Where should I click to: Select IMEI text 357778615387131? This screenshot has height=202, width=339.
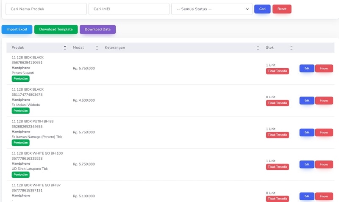point(27,191)
